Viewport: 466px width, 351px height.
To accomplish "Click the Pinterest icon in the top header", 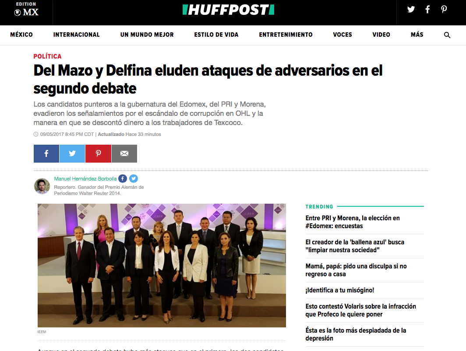I will point(444,10).
